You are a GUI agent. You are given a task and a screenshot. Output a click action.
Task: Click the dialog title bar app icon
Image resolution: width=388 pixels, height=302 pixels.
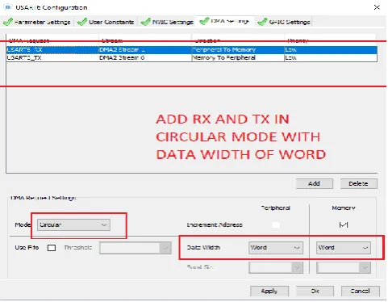pyautogui.click(x=8, y=7)
